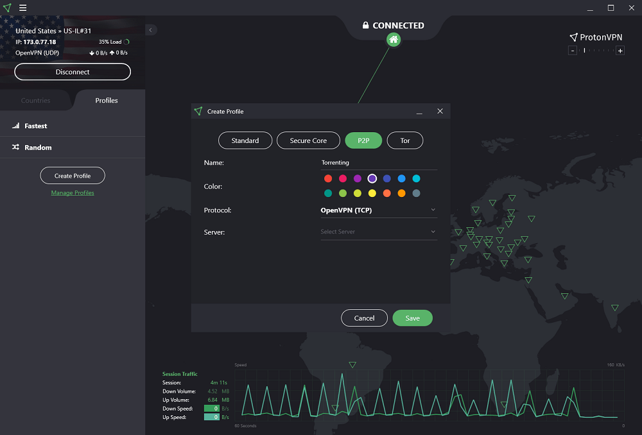Select the Fastest profile with signal bars icon
The image size is (642, 435).
pyautogui.click(x=36, y=126)
